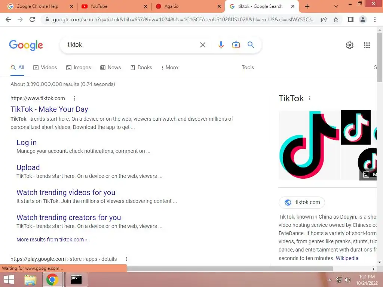Screen dimensions: 383x287
Task: Select the Videos search filter
Action: point(45,67)
